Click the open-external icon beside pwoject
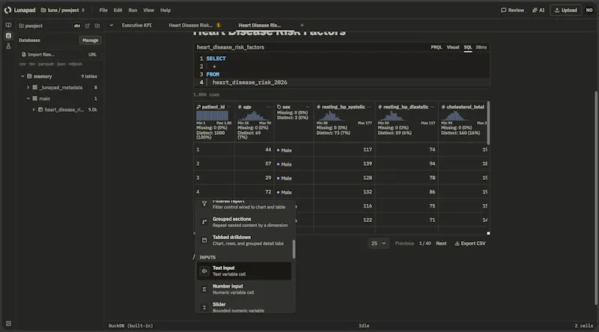Image resolution: width=599 pixels, height=332 pixels. (88, 26)
